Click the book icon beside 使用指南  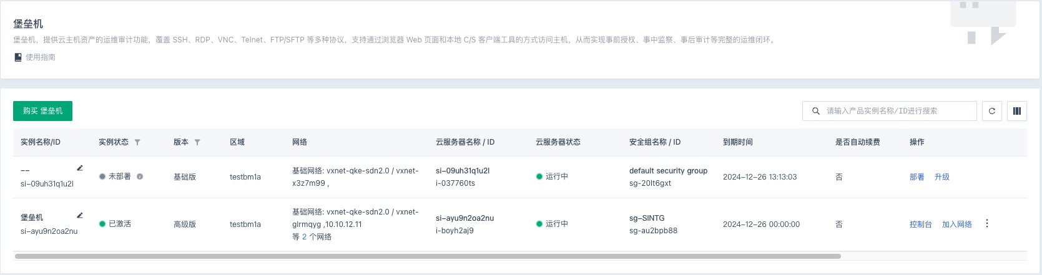point(18,57)
